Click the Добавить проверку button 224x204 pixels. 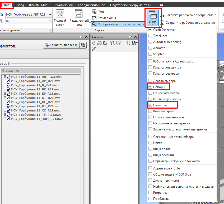pyautogui.click(x=61, y=45)
